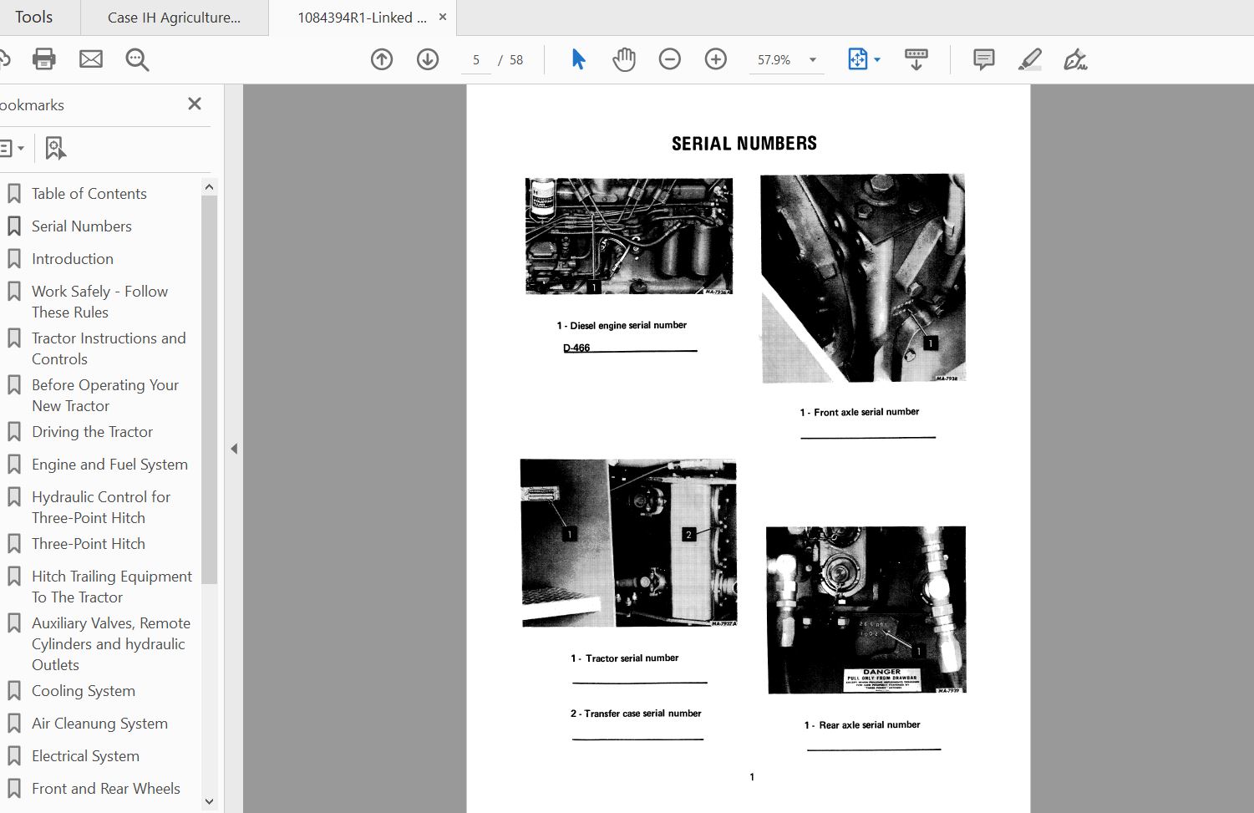Screen dimensions: 1254x813
Task: Click bookmarks scrollbar up arrow
Action: (209, 187)
